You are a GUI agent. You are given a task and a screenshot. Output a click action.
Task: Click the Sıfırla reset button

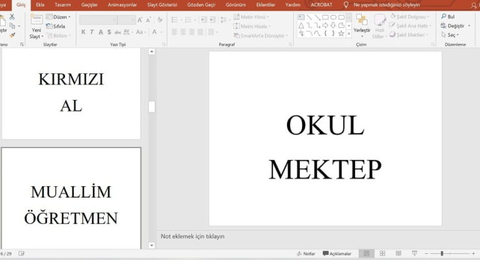[x=56, y=26]
